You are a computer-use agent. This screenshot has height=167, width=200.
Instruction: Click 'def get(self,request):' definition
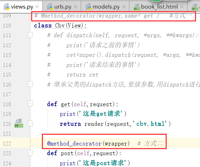(83, 104)
